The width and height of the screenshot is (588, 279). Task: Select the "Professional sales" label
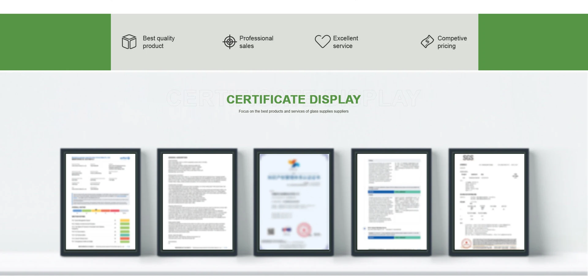click(x=256, y=42)
